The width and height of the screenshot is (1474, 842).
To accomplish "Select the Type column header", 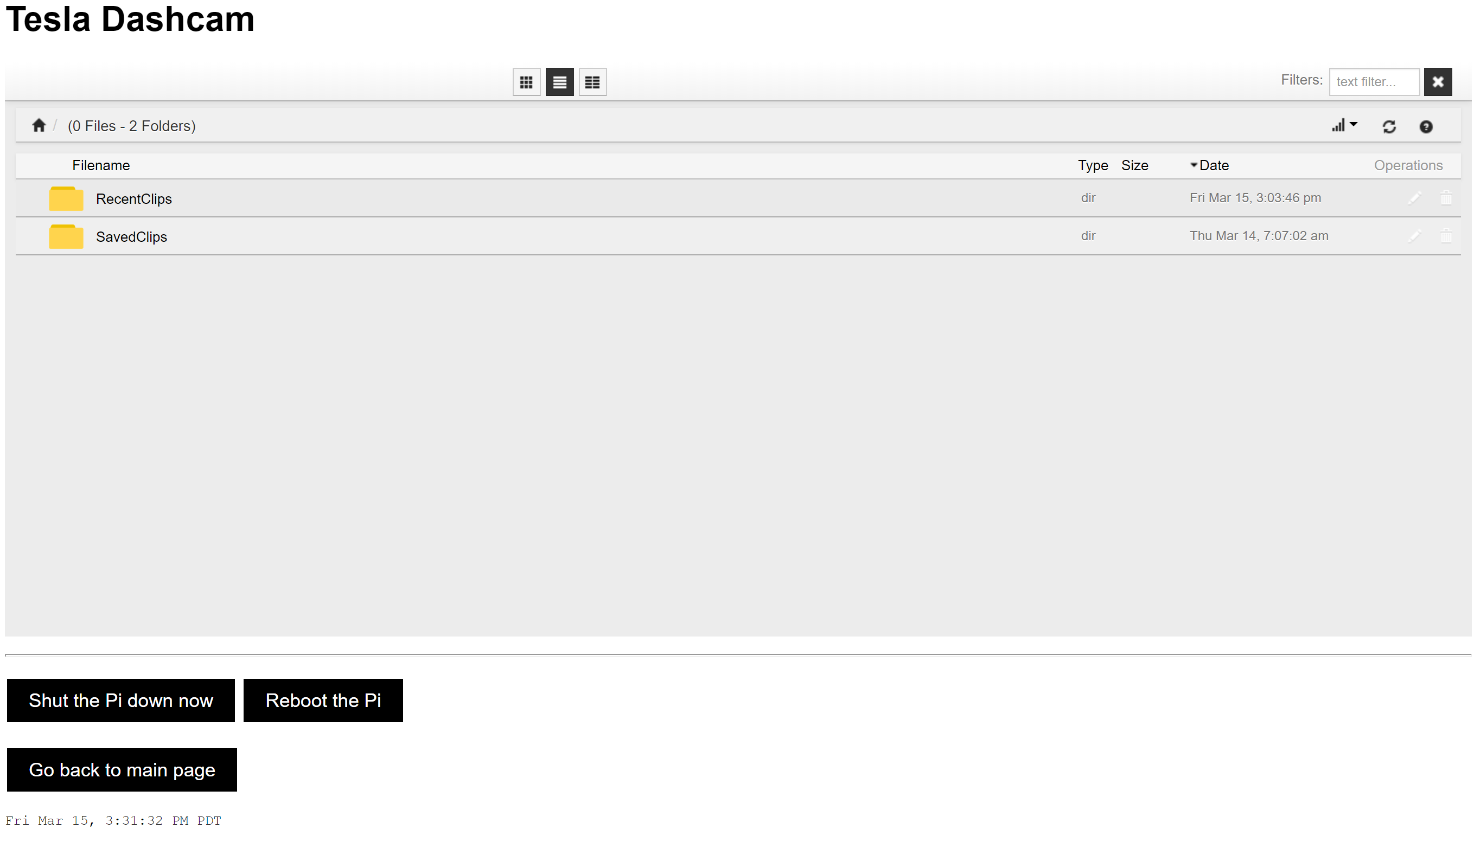I will tap(1092, 165).
